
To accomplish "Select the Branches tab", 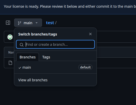I will (28, 57).
